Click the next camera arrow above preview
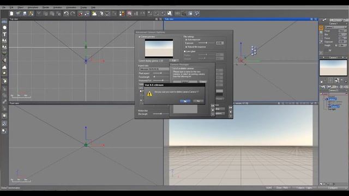Image resolution: width=349 pixels, height=196 pixels. pos(343,57)
